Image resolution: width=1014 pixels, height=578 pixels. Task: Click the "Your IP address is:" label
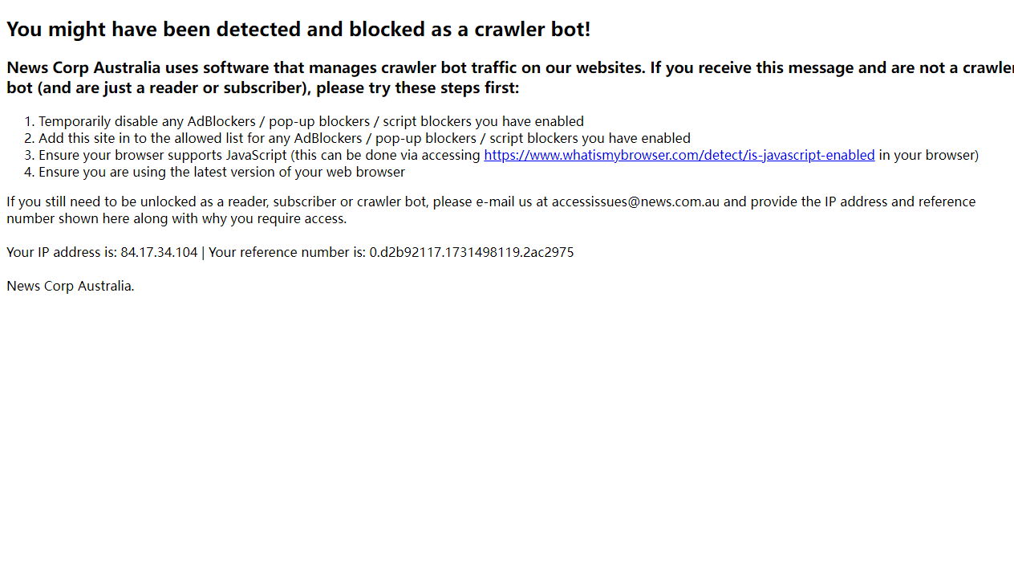click(62, 252)
